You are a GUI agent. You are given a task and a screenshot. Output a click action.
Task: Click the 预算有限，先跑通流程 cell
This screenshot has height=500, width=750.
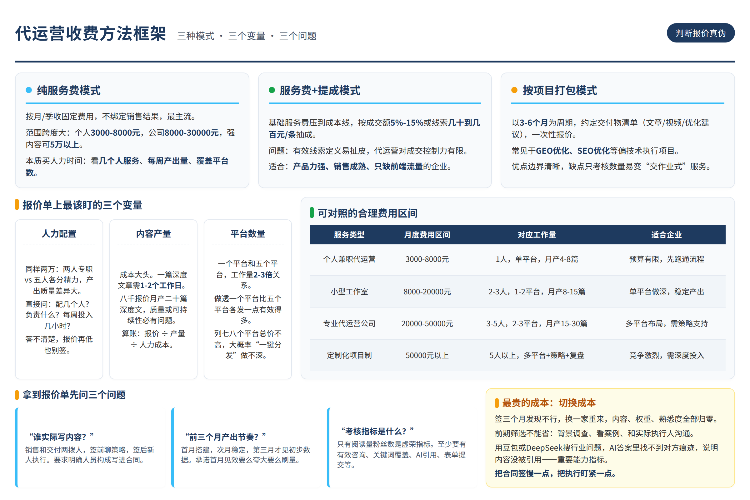[667, 259]
